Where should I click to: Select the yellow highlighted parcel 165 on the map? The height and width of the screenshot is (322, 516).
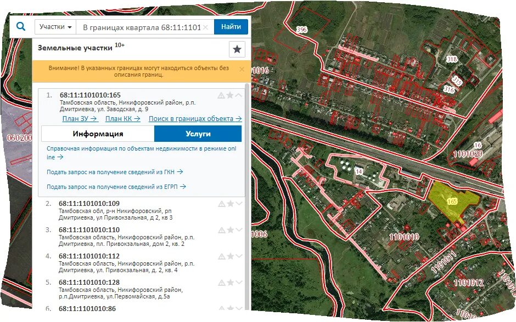pyautogui.click(x=453, y=200)
